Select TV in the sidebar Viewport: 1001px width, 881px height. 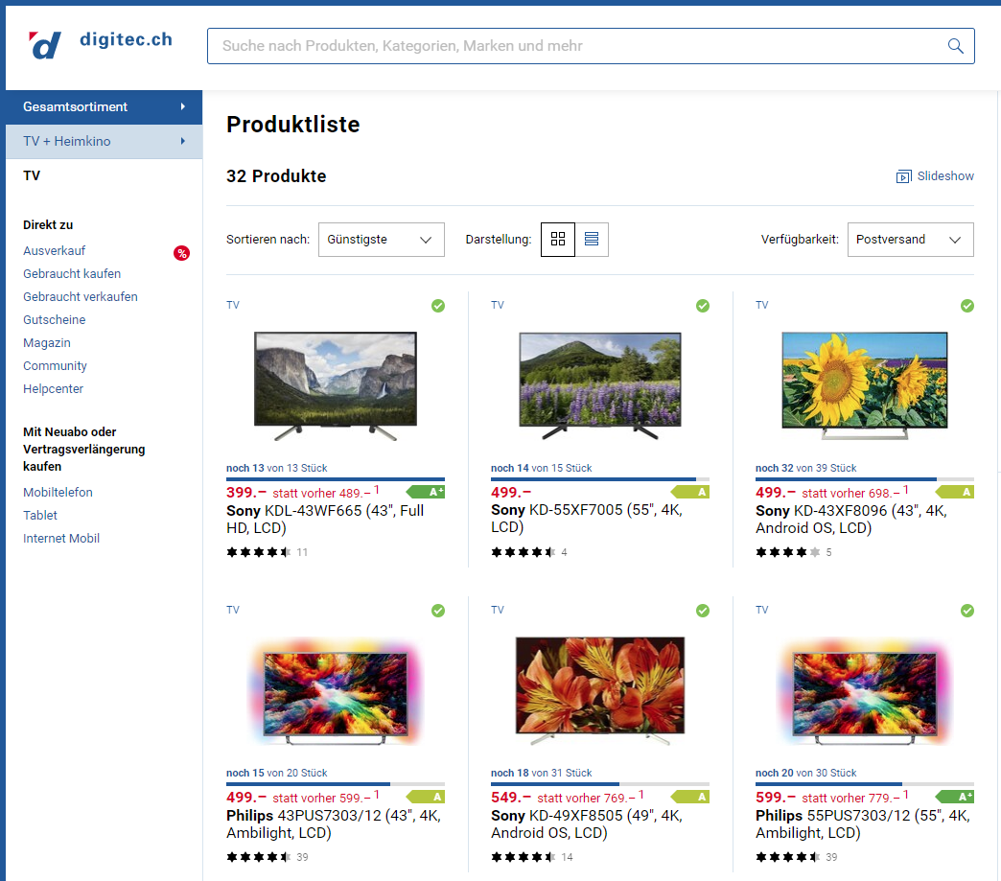[32, 176]
